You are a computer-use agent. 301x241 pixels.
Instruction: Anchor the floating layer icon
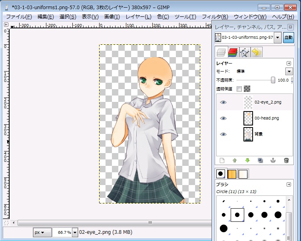273,160
